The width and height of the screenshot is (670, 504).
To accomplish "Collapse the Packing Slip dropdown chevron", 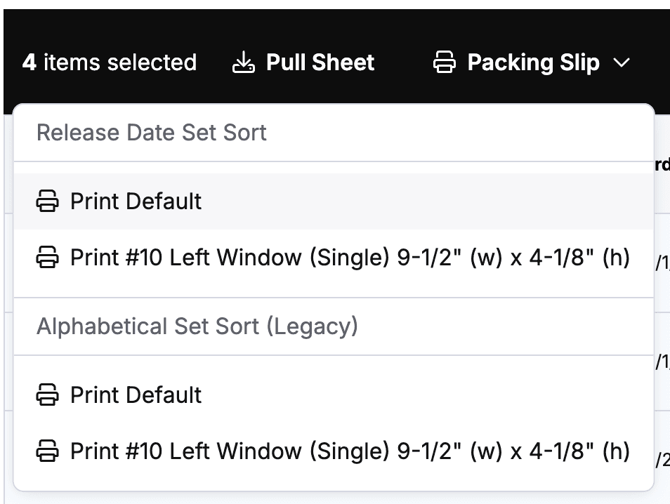I will (x=622, y=63).
